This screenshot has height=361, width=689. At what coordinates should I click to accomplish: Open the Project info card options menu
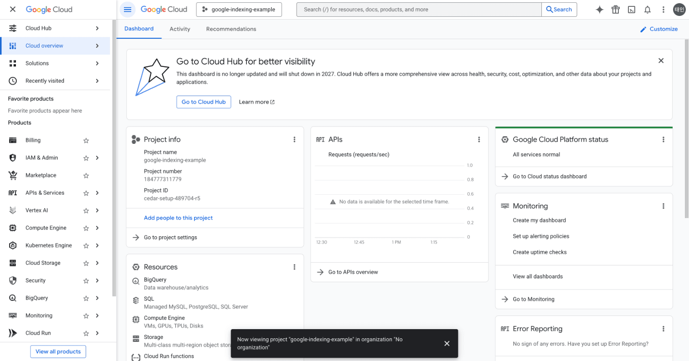(294, 140)
